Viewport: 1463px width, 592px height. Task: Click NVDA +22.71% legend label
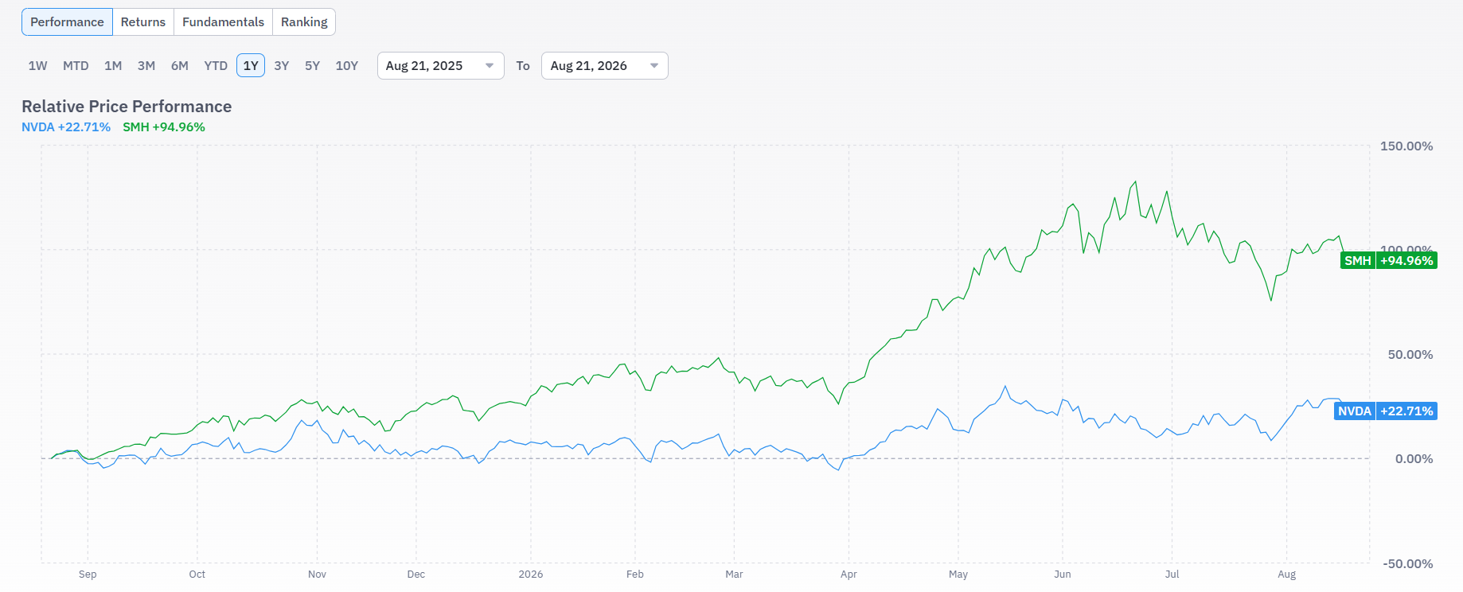(66, 127)
